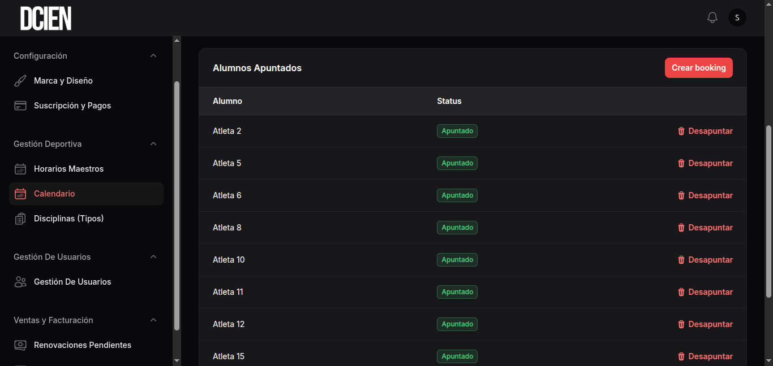
Task: Click the calendar icon for Horarios Maestros
Action: click(20, 168)
